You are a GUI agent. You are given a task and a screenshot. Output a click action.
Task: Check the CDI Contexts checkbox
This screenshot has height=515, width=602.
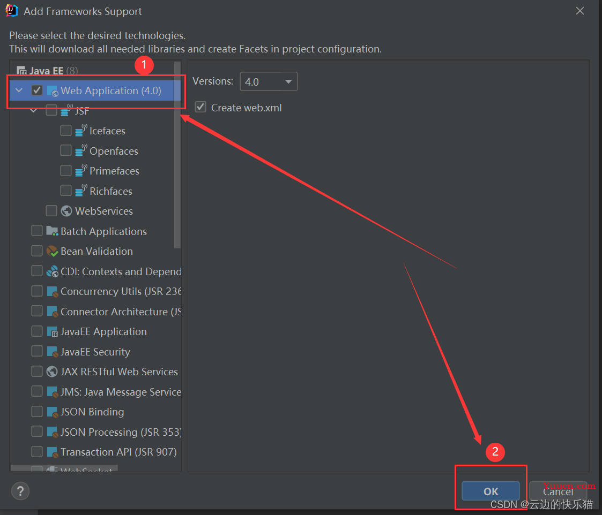click(x=37, y=271)
